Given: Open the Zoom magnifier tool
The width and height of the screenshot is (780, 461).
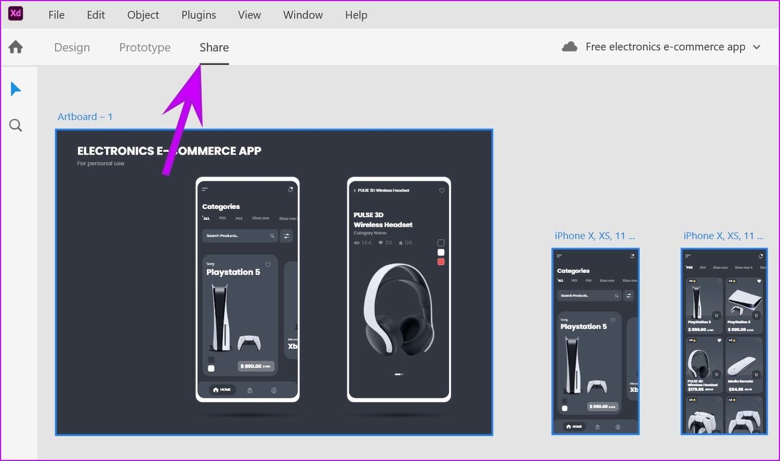Looking at the screenshot, I should [x=16, y=125].
